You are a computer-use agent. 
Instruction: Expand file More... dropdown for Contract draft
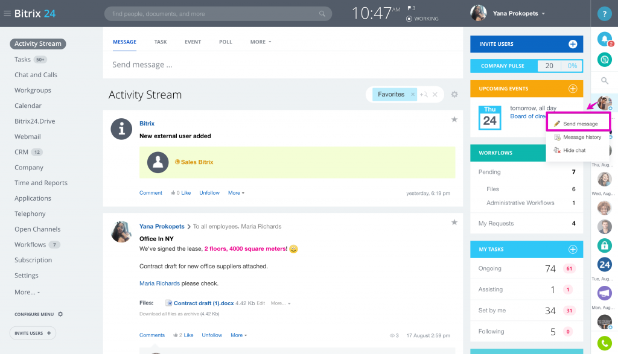point(281,303)
